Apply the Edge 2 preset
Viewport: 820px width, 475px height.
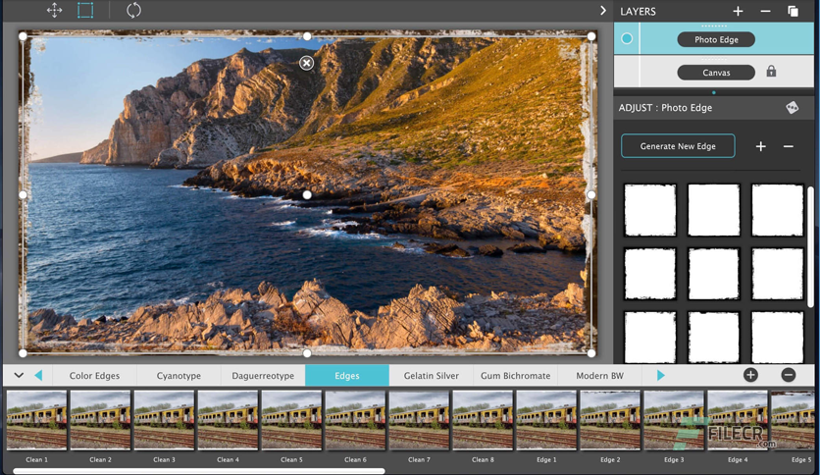pos(611,421)
